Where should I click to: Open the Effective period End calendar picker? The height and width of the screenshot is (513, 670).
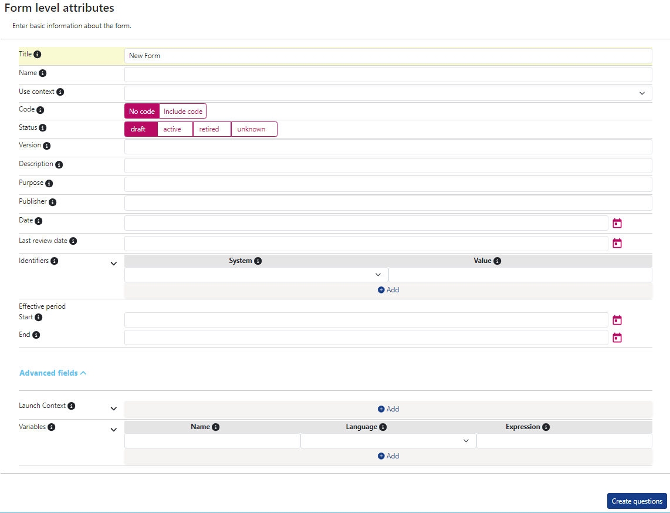(x=617, y=337)
